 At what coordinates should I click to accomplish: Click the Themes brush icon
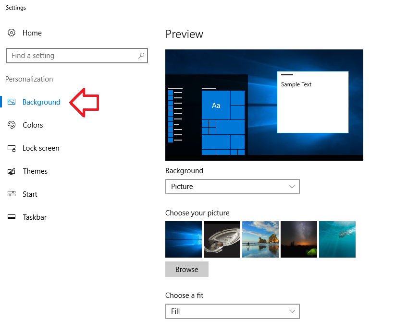pyautogui.click(x=12, y=171)
